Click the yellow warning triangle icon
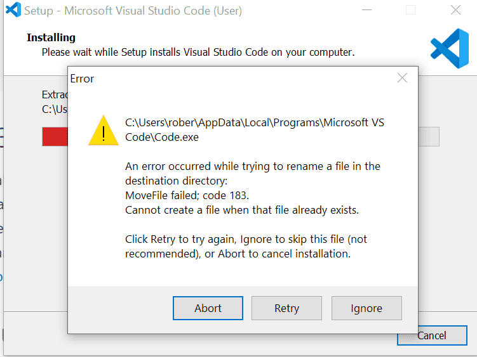477x357 pixels. pyautogui.click(x=103, y=130)
